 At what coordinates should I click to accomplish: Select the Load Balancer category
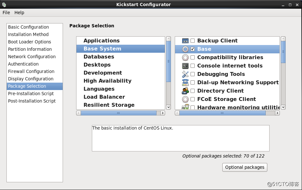click(x=120, y=97)
